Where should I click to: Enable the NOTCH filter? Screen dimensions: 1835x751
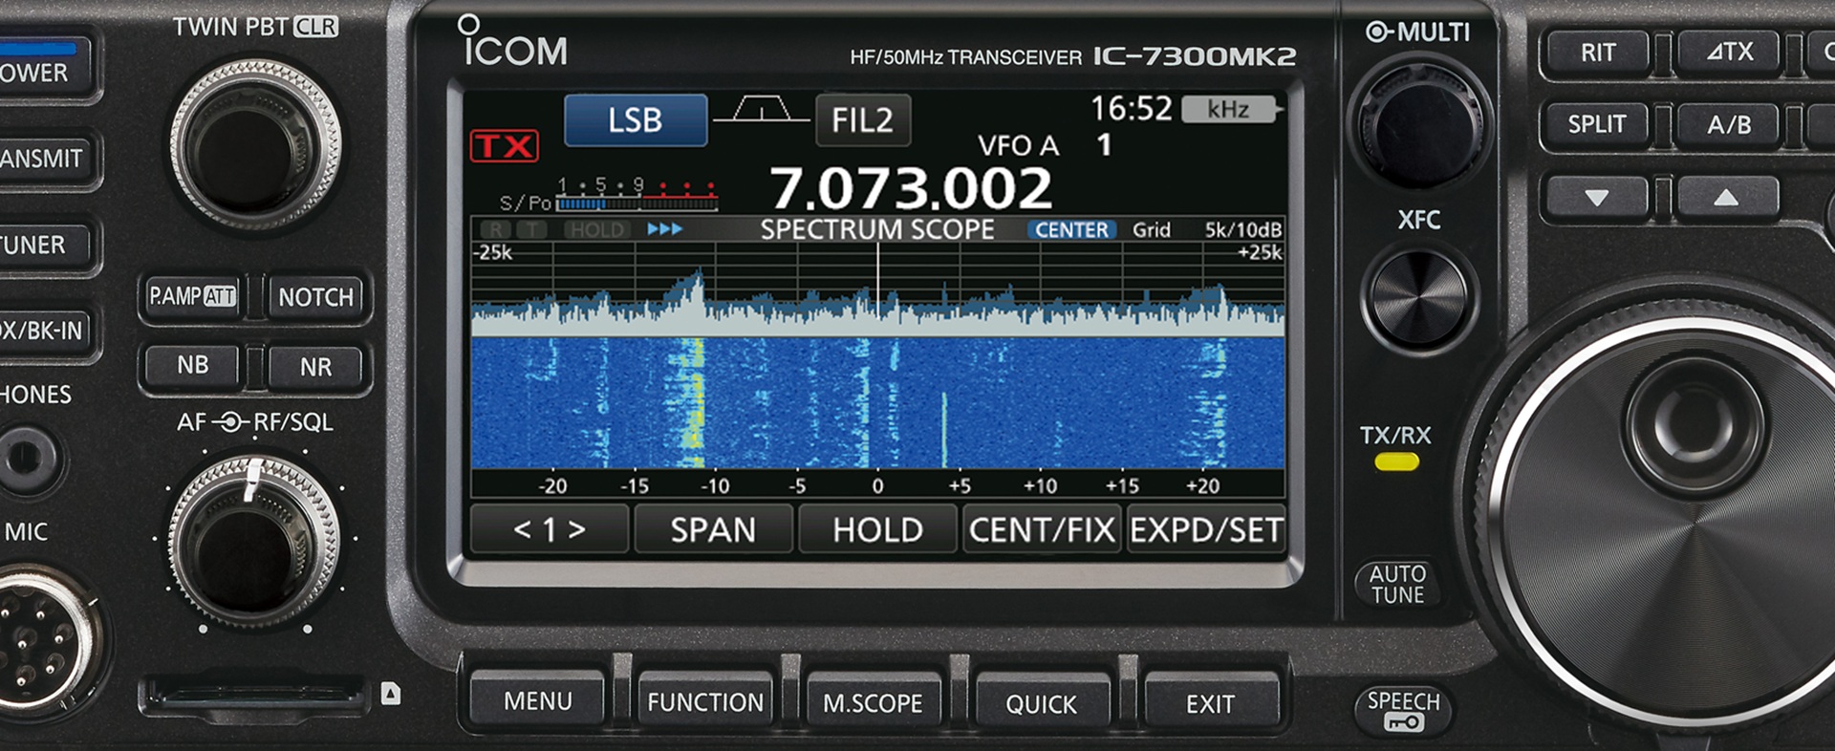click(315, 297)
